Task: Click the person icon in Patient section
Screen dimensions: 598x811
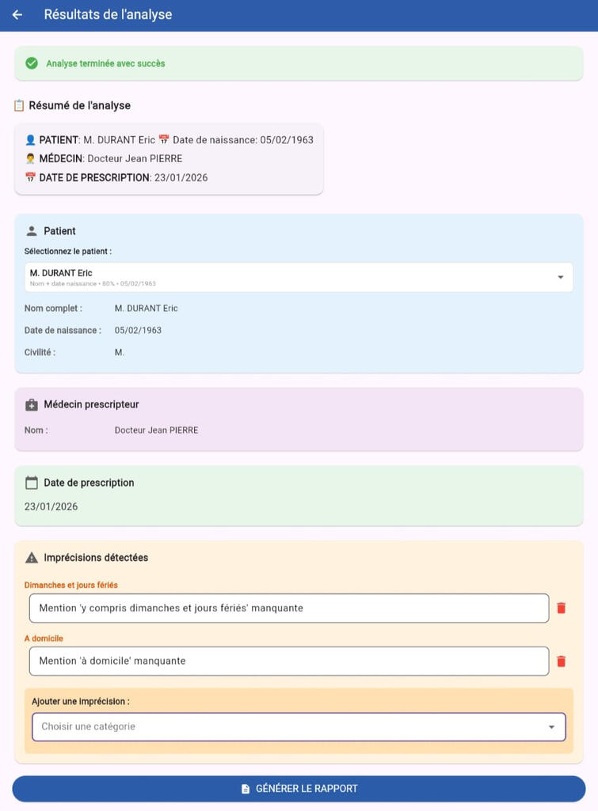Action: [32, 231]
